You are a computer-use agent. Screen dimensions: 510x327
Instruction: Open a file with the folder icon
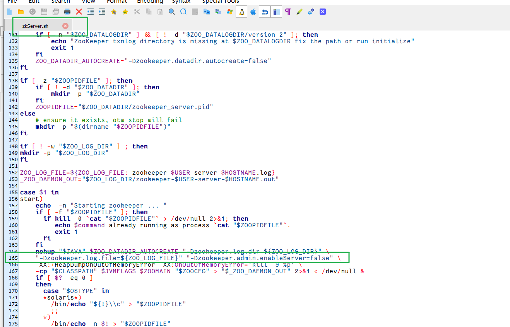click(21, 12)
